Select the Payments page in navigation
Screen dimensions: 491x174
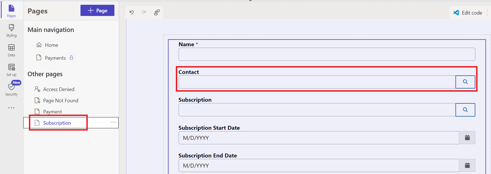[x=55, y=58]
